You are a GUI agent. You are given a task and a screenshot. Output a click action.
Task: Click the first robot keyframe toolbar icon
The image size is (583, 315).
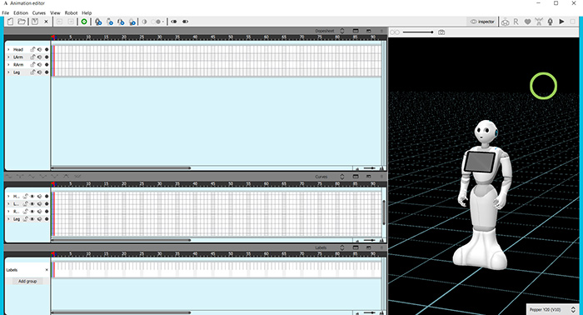pos(98,22)
